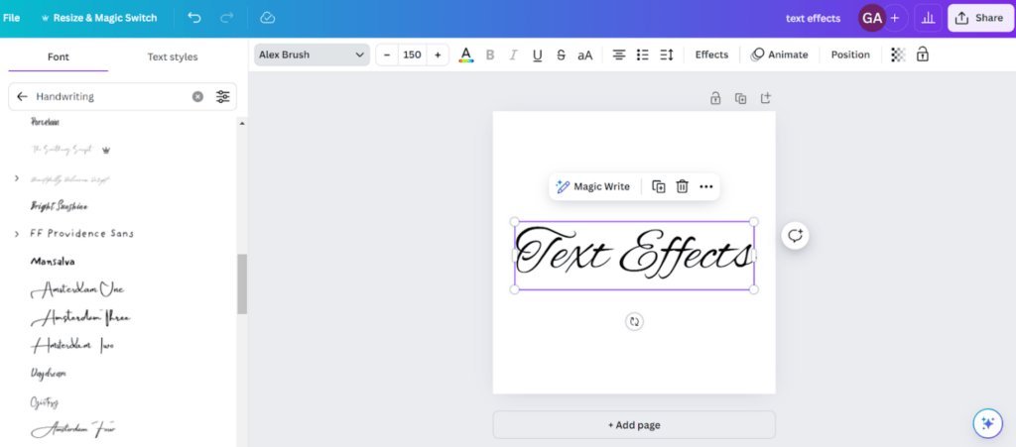
Task: Toggle uppercase aA formatting
Action: pos(585,55)
